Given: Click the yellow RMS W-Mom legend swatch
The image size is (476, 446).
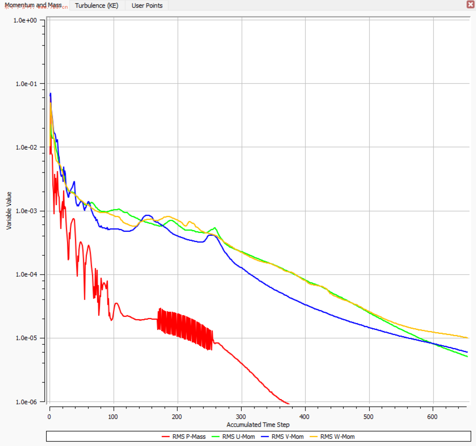Looking at the screenshot, I should (x=314, y=437).
